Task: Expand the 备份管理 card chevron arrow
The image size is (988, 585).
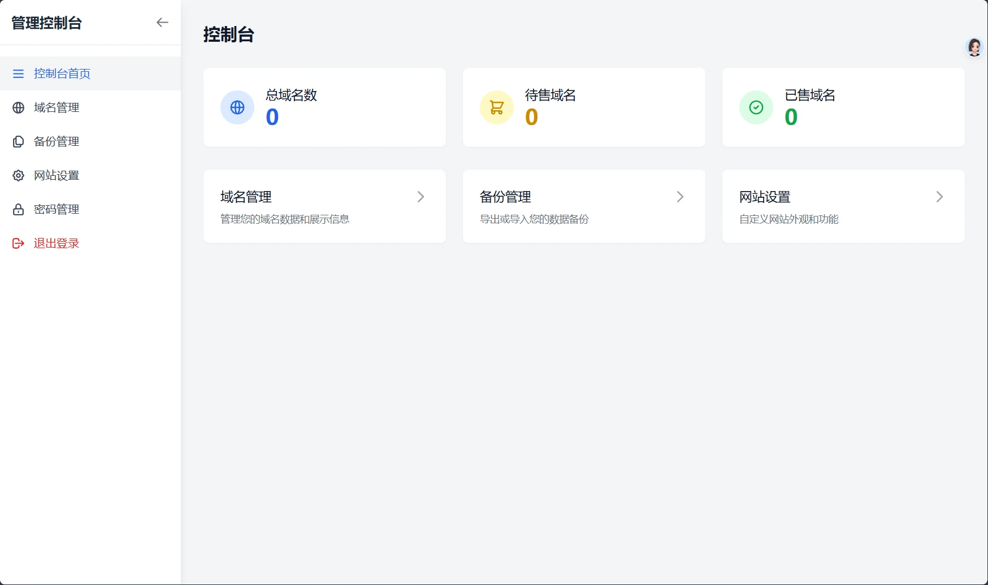Action: click(x=680, y=197)
